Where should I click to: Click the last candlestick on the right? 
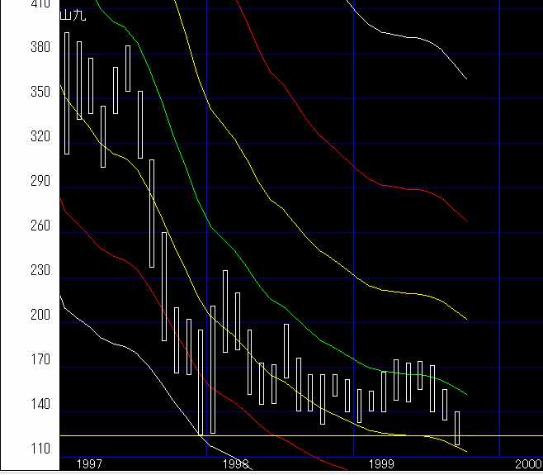click(x=457, y=428)
